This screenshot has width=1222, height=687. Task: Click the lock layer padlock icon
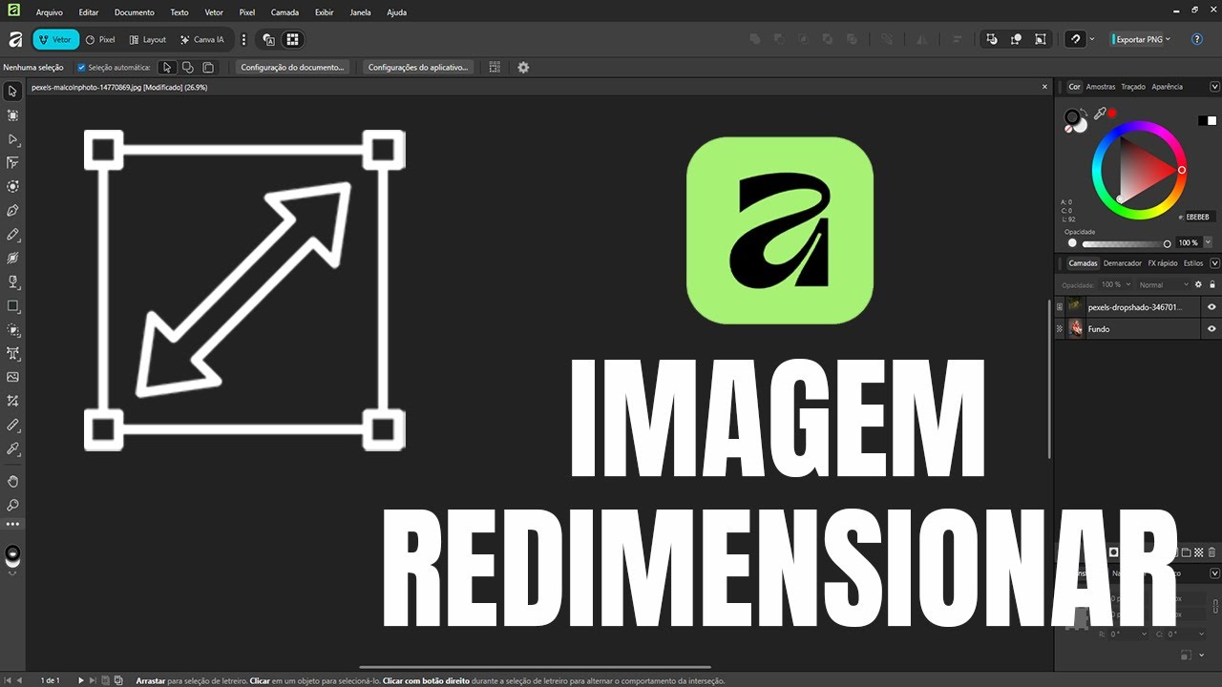point(1212,284)
